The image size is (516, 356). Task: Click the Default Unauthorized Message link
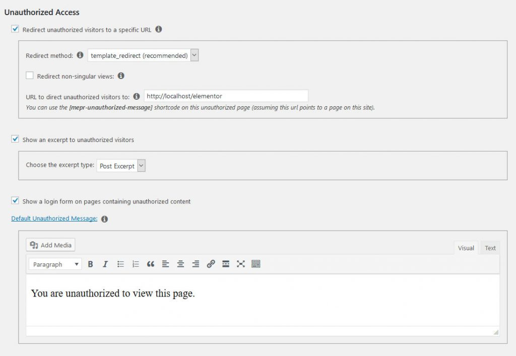(54, 219)
